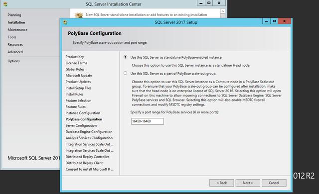Select Distributed Replay Controller step
This screenshot has width=319, height=194.
[x=87, y=157]
